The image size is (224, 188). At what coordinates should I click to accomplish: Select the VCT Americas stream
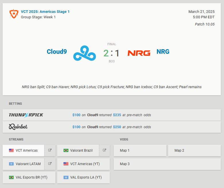tap(24, 151)
